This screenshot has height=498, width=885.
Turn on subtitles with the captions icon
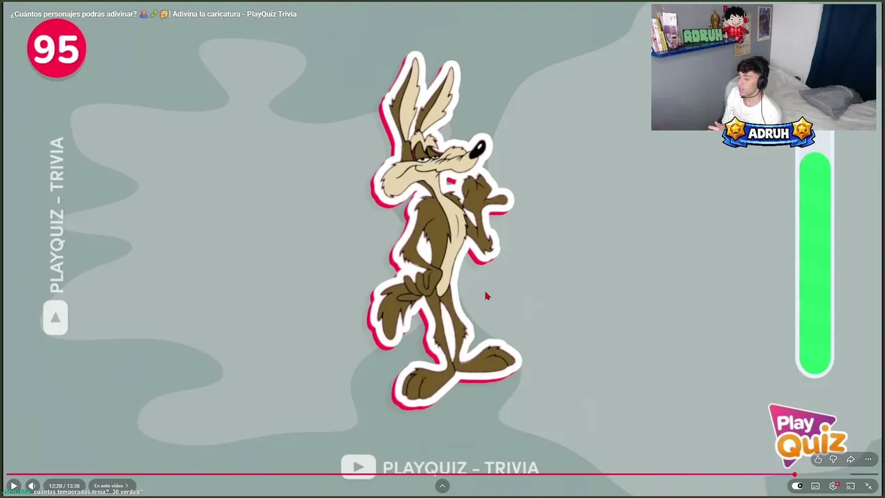(x=816, y=486)
